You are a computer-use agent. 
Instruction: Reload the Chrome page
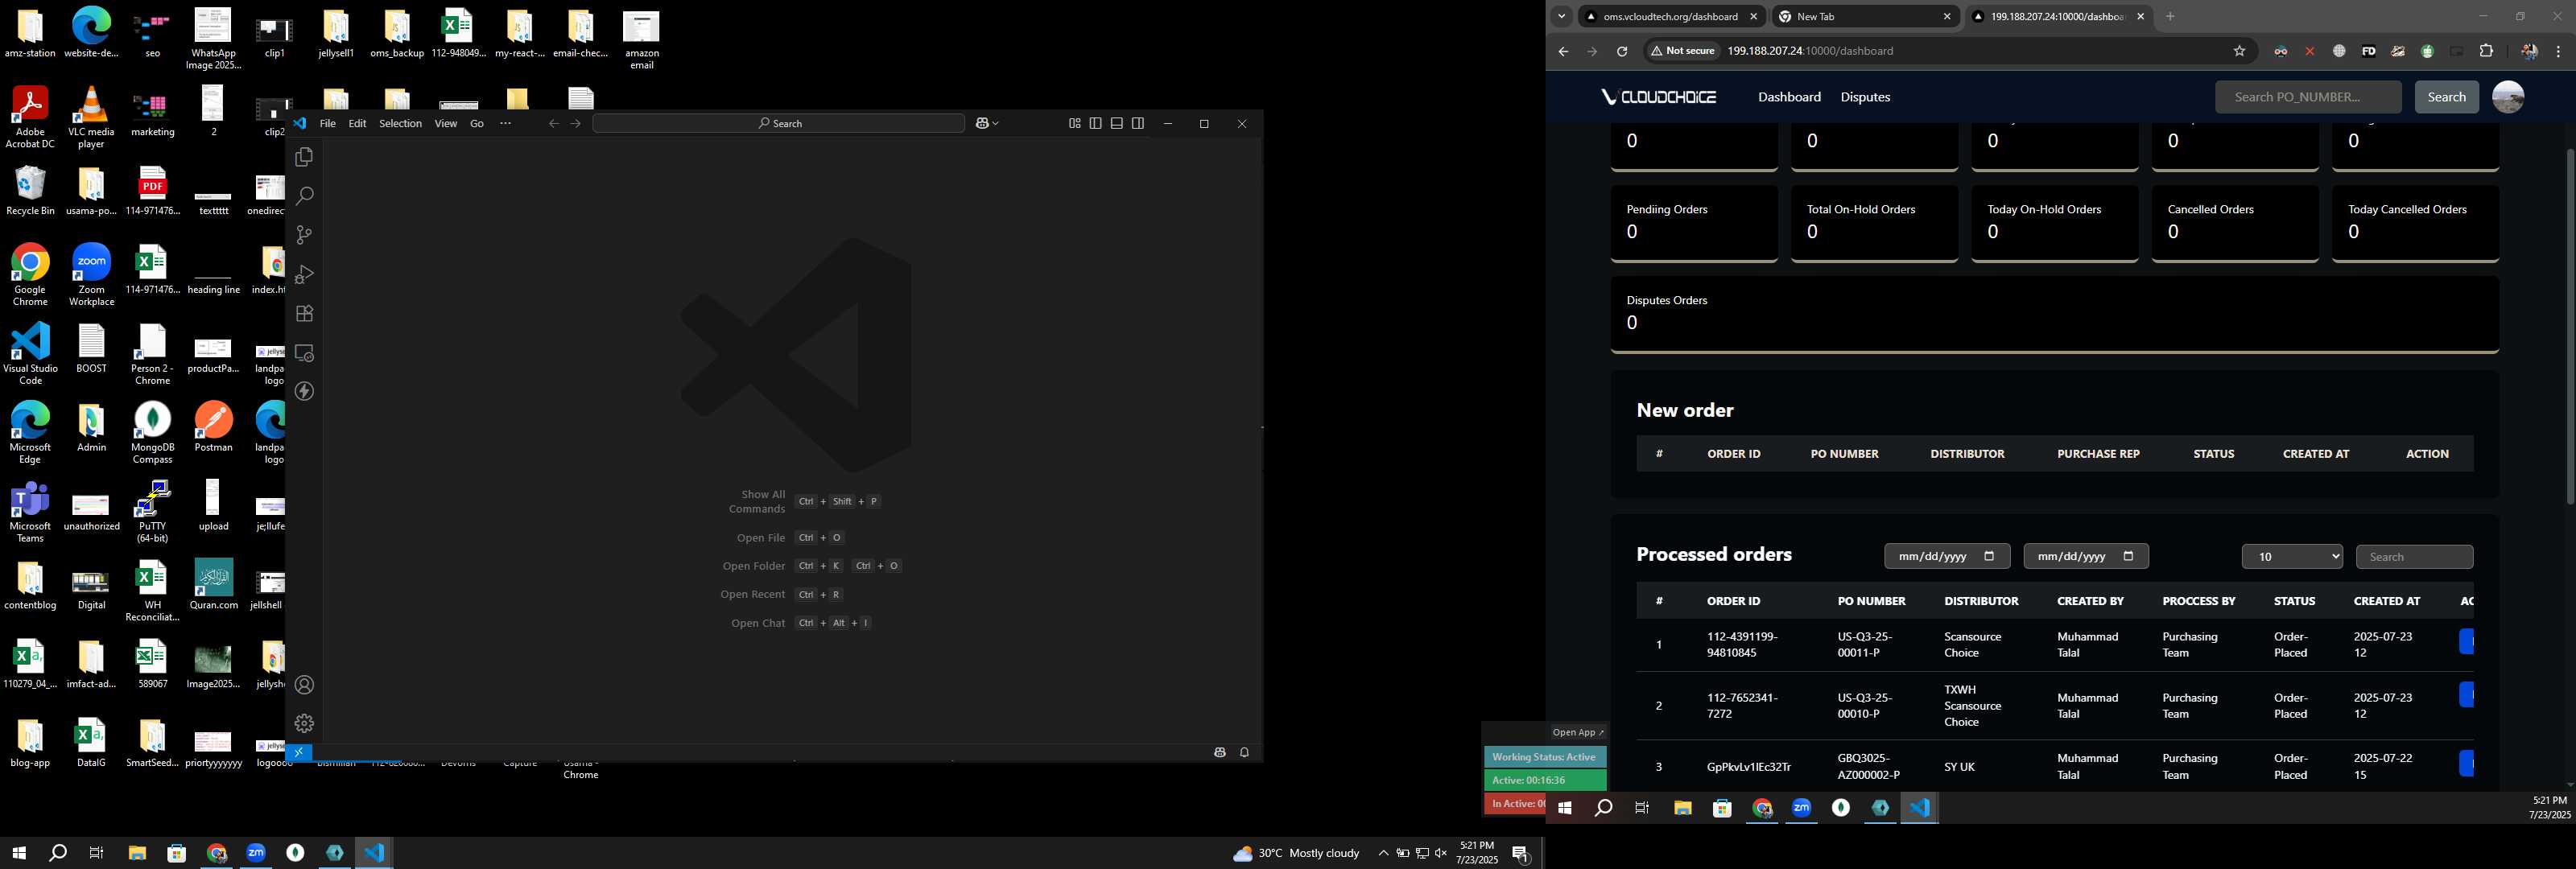1621,51
